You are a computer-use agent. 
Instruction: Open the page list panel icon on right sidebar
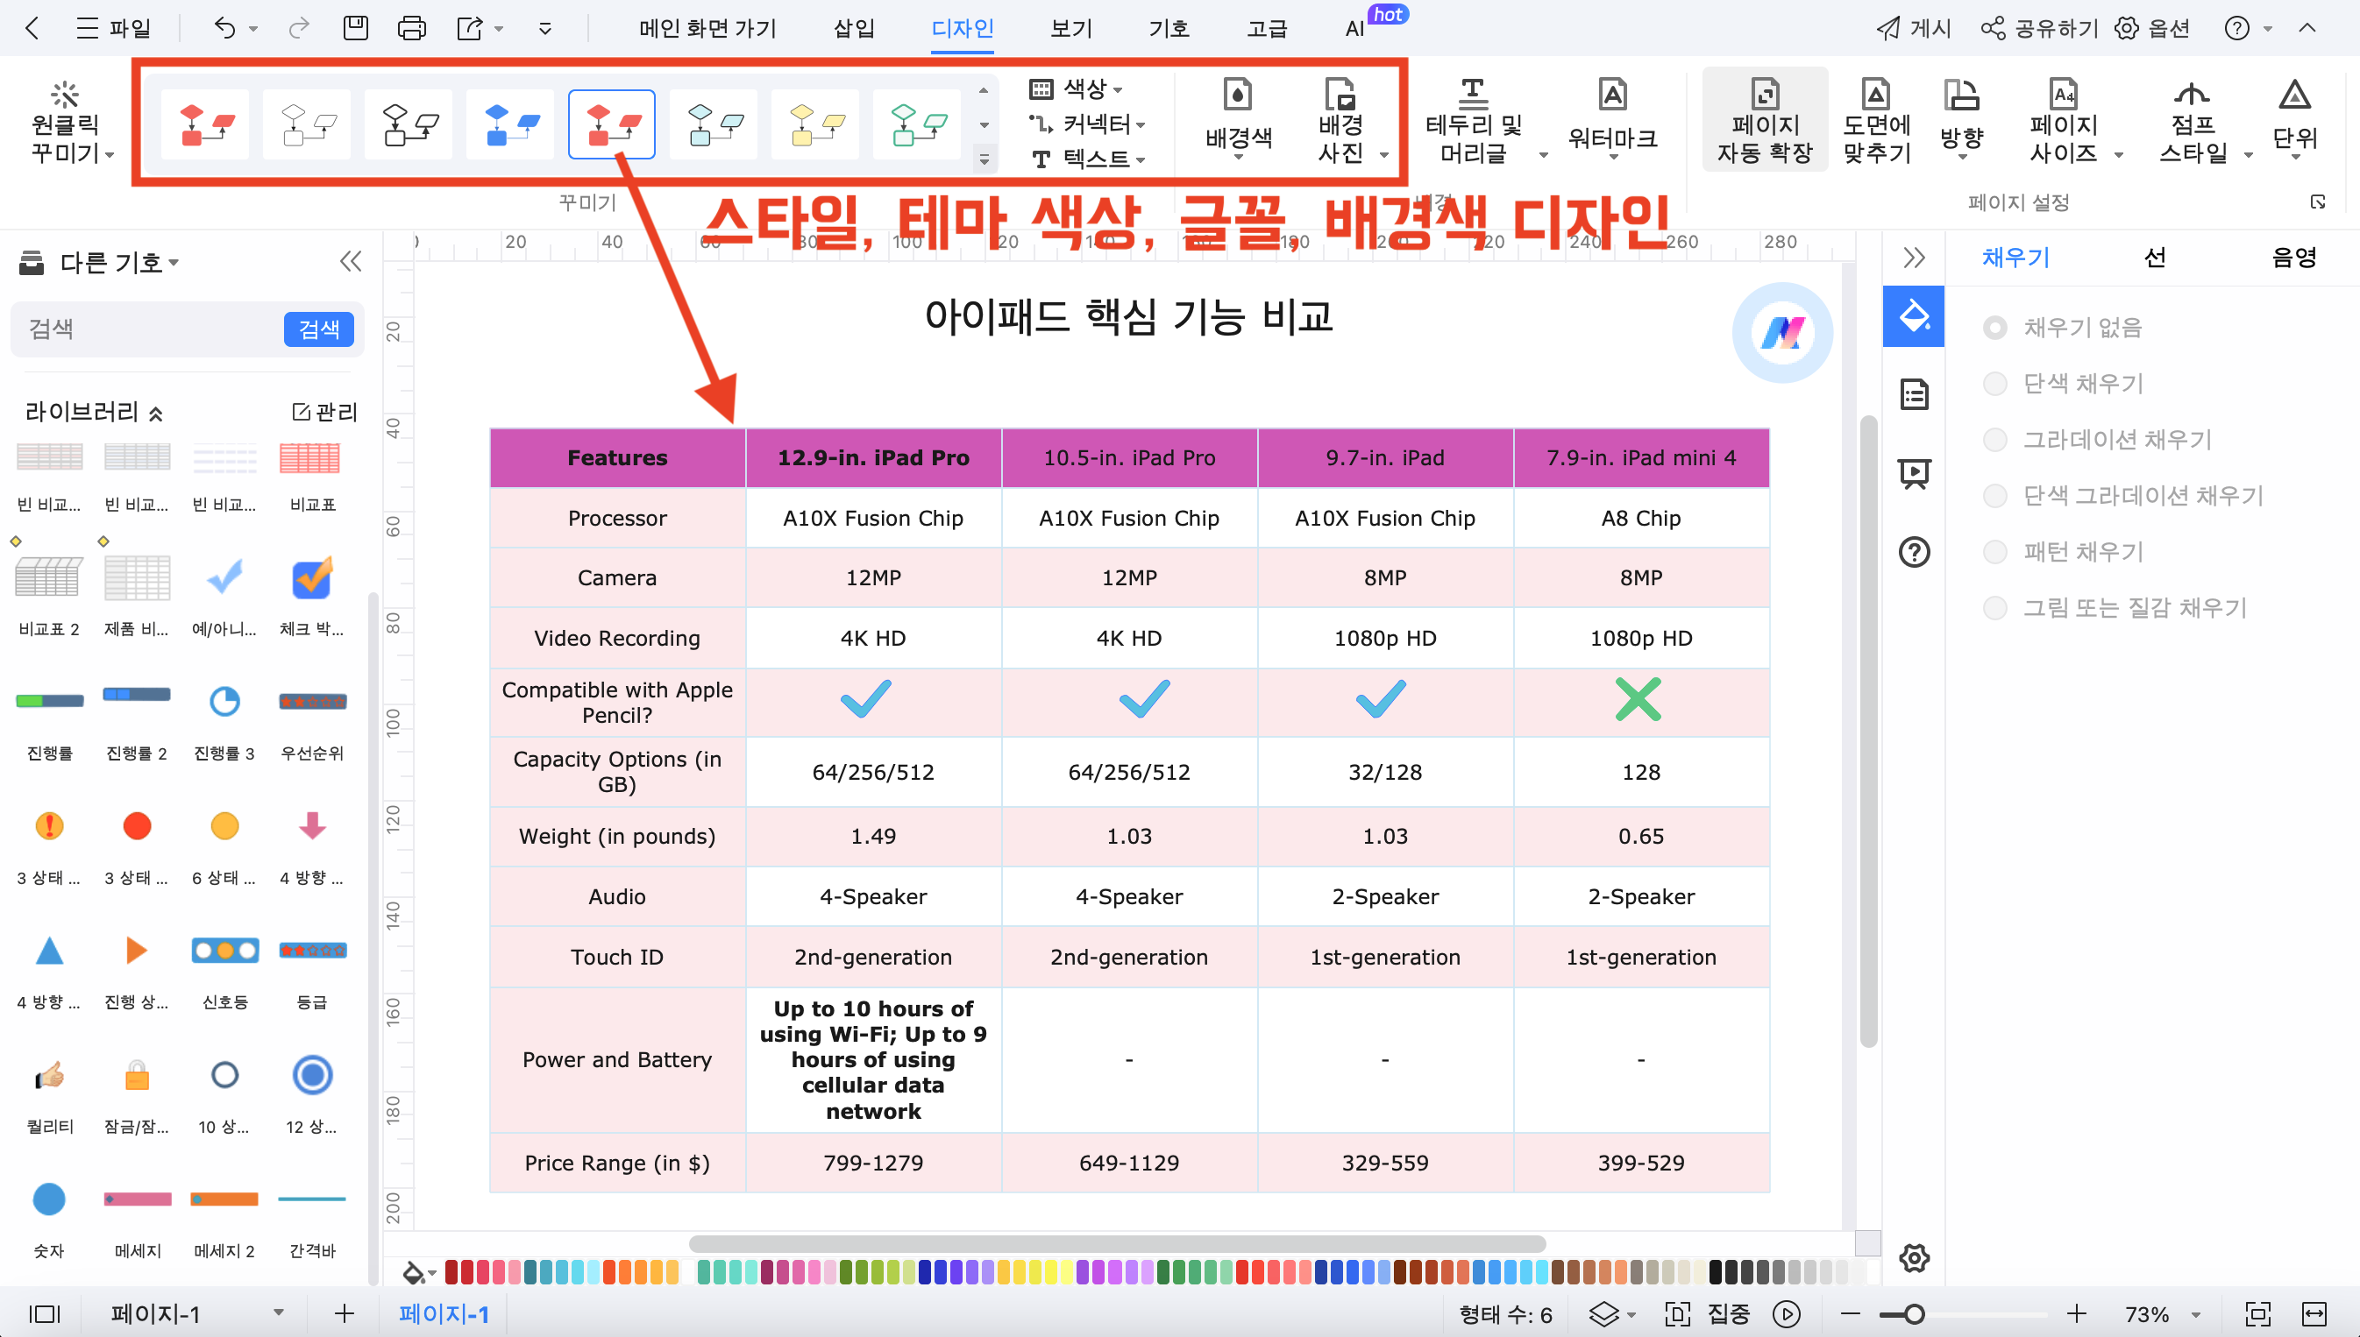click(x=1914, y=395)
